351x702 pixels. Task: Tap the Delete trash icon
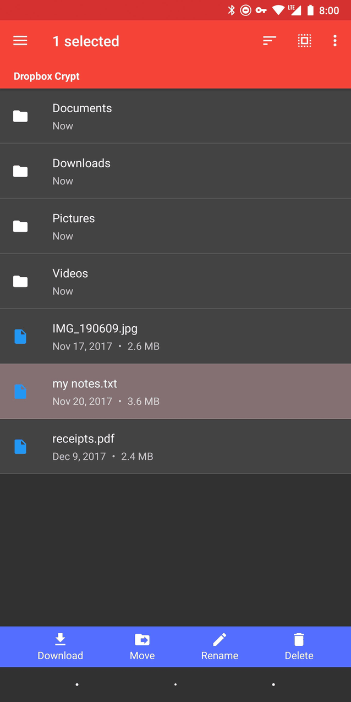(x=299, y=640)
